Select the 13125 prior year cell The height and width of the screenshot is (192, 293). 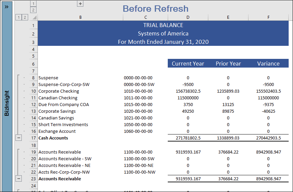pyautogui.click(x=228, y=104)
